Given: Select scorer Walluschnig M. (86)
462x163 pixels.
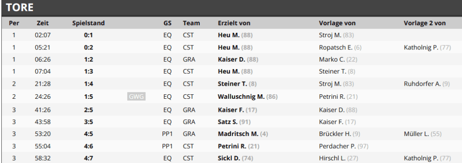Looking at the screenshot, I should 248,97.
